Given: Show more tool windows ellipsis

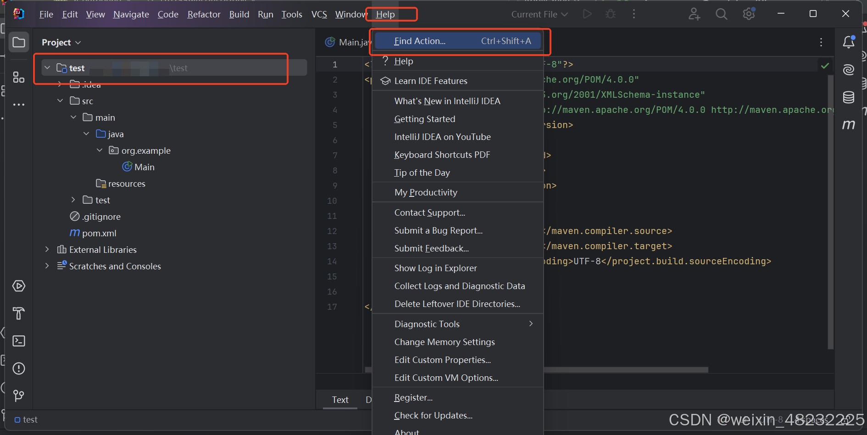Looking at the screenshot, I should [x=19, y=105].
